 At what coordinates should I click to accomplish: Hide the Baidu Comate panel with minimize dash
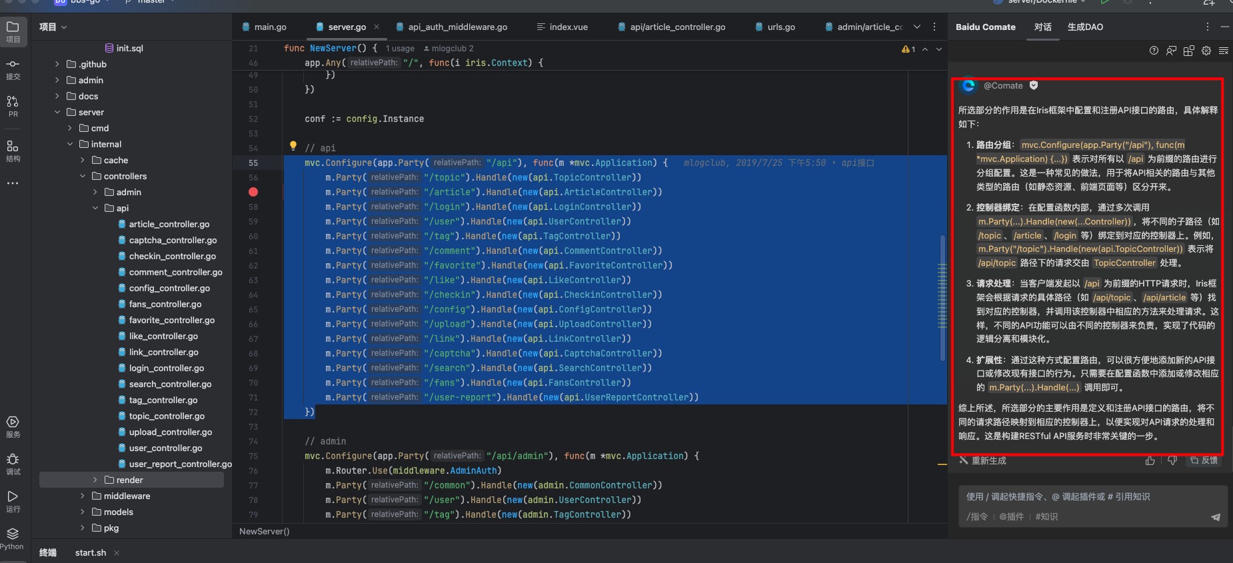[1224, 27]
